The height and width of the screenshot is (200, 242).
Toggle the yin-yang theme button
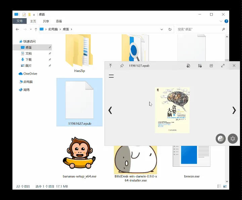220,138
